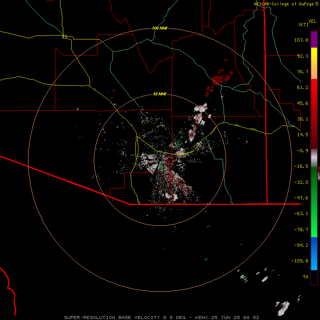
Task: Click the -16.5 velocity scale value
Action: point(301,166)
